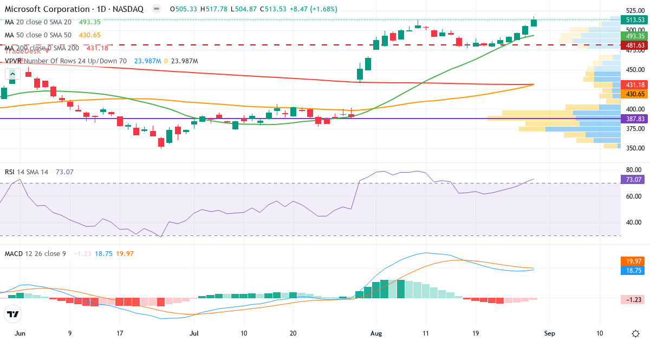Click the market status pill beside NASDAQ
This screenshot has width=650, height=341.
coord(156,9)
